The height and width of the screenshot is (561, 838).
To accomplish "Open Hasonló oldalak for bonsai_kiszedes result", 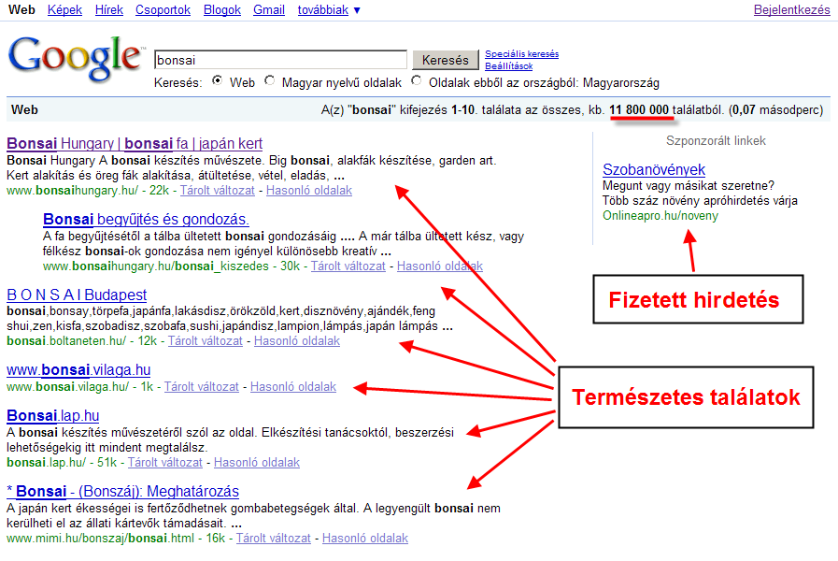I will [x=440, y=266].
